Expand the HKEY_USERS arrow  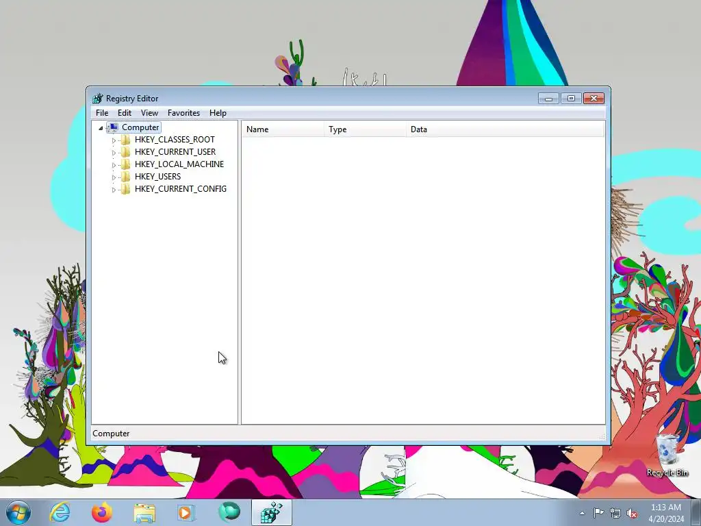(114, 177)
